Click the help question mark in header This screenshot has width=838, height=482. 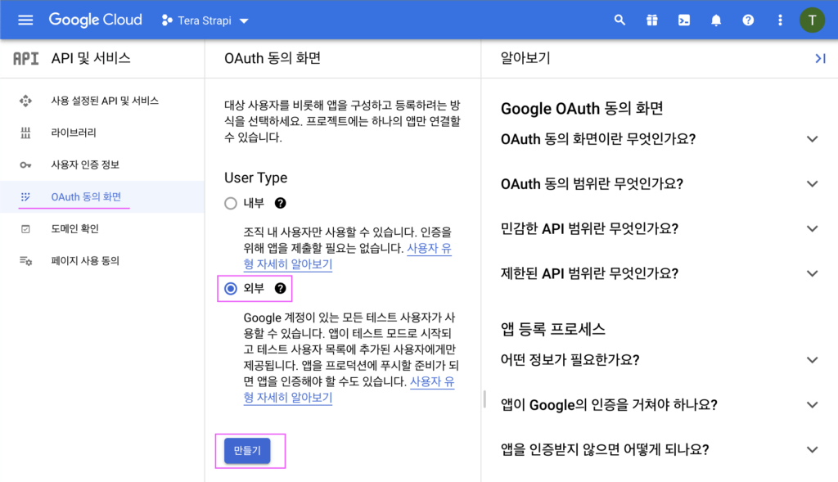[x=748, y=20]
